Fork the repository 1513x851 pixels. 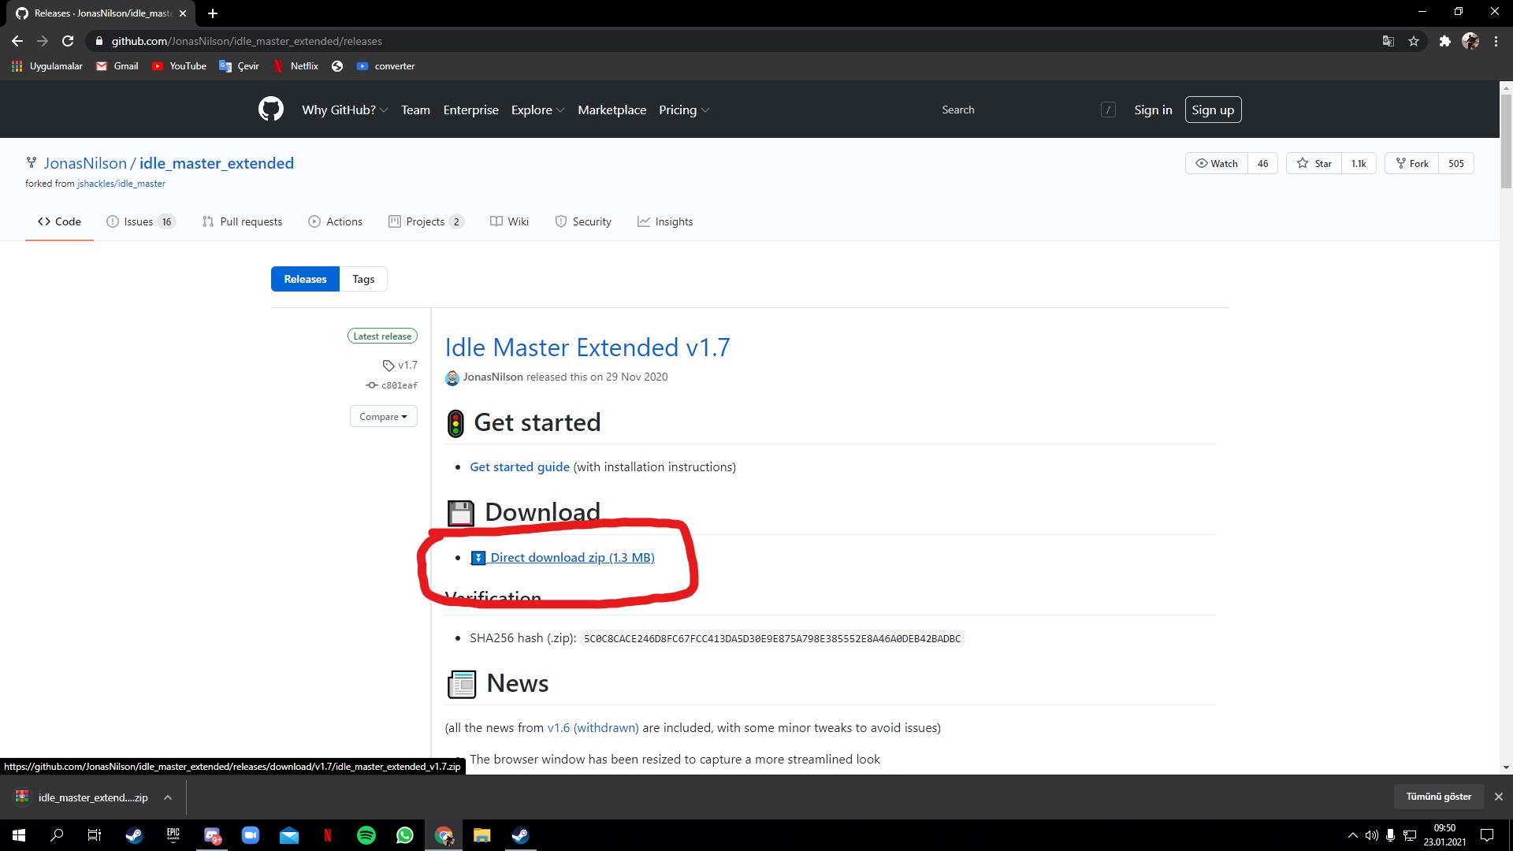(1412, 163)
